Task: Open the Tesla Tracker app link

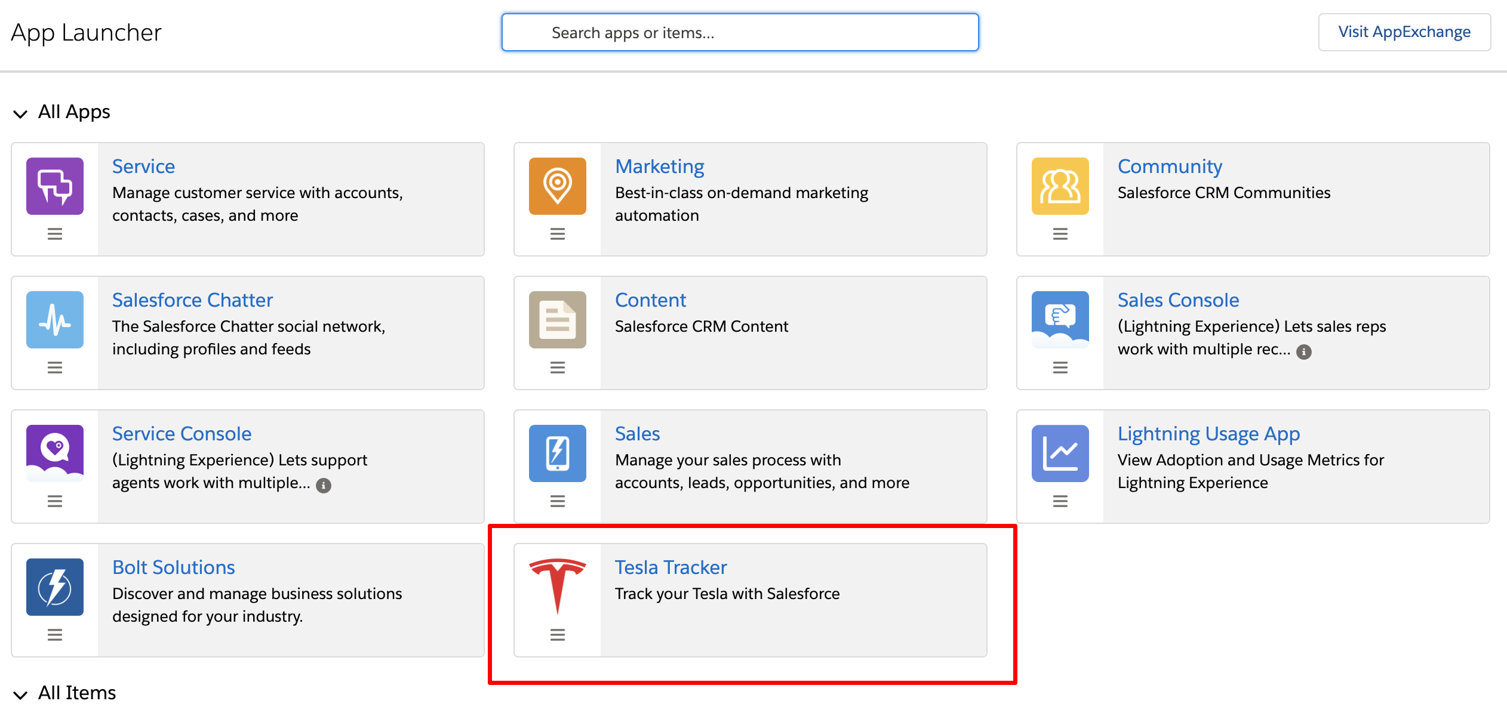Action: (671, 567)
